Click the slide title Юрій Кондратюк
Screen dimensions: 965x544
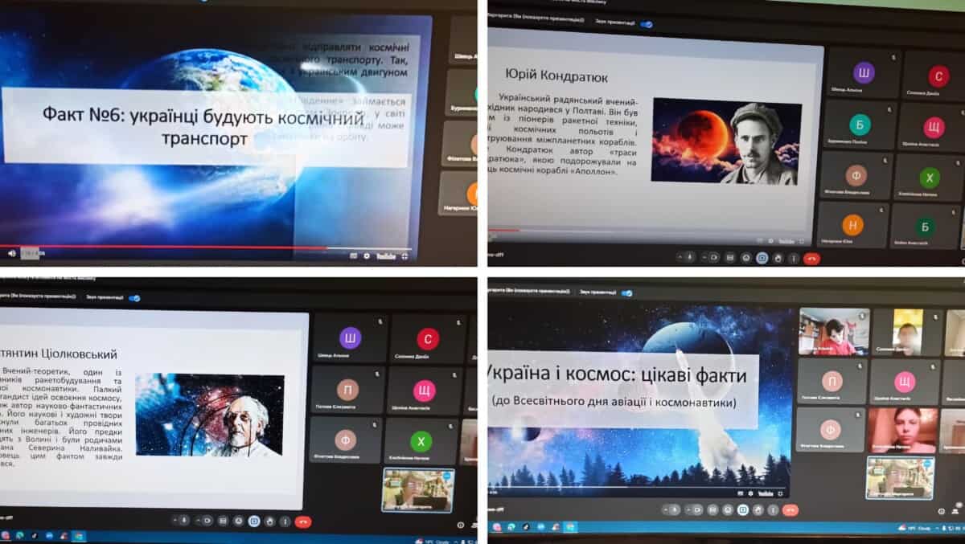click(556, 77)
